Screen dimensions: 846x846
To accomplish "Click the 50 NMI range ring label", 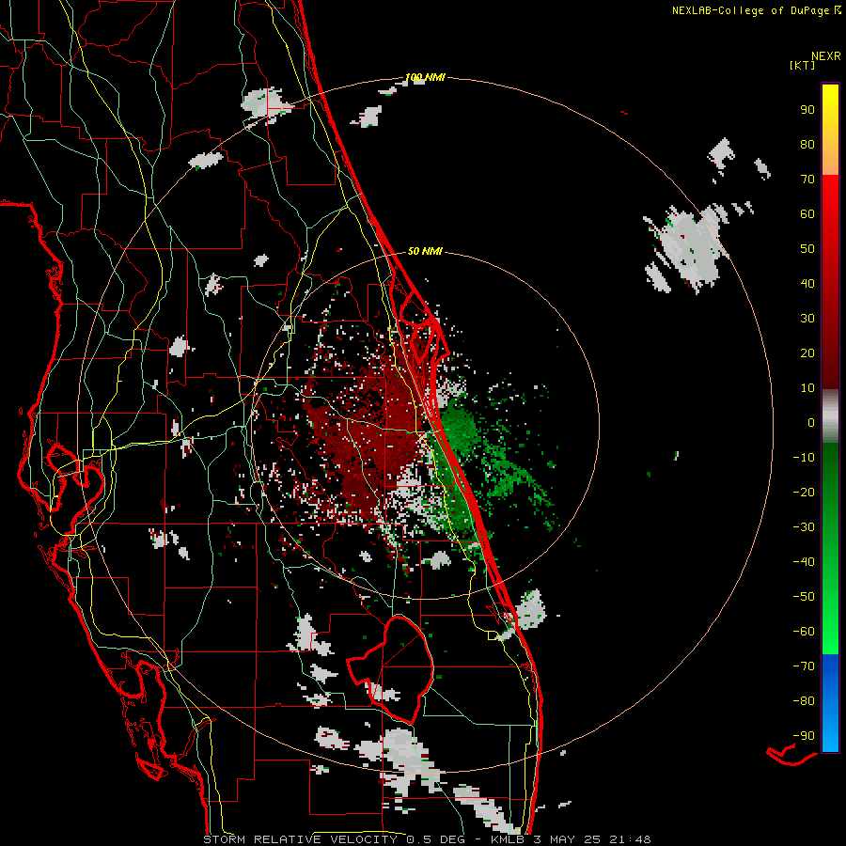I will [x=425, y=251].
